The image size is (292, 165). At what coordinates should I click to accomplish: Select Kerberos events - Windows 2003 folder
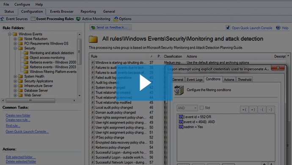[x=53, y=67]
